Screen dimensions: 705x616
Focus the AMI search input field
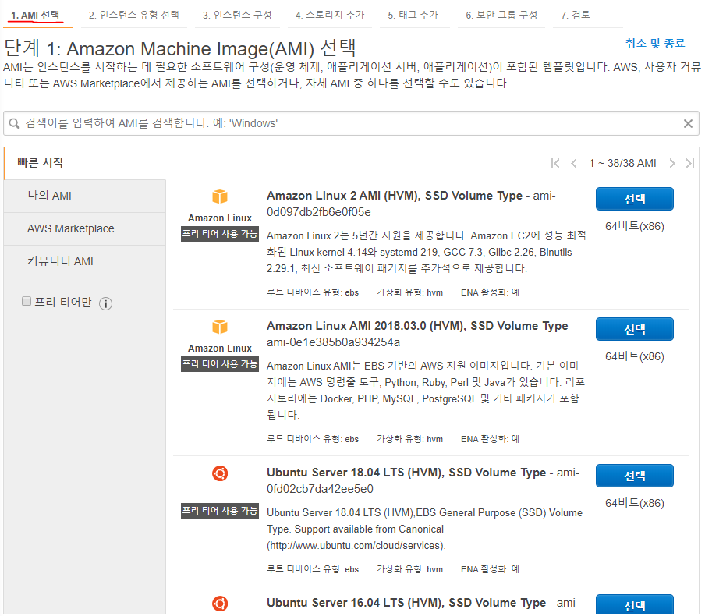click(351, 123)
